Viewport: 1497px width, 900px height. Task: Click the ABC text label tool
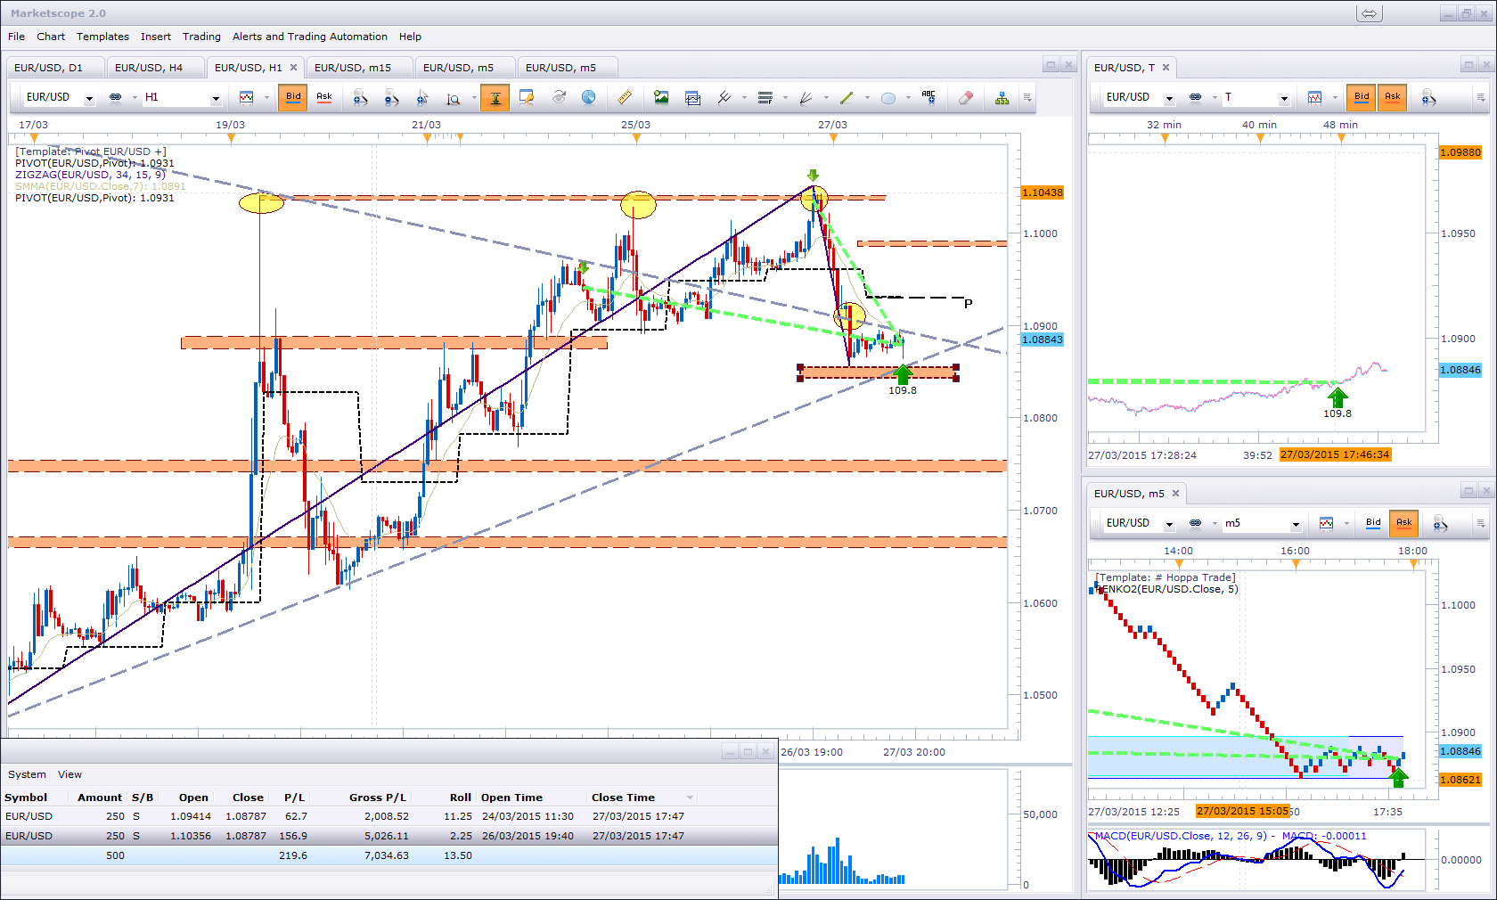point(928,97)
